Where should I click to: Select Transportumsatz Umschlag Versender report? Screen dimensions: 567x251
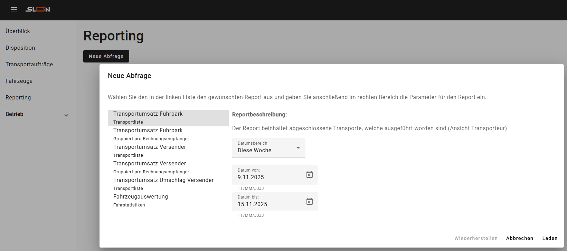tap(168, 184)
